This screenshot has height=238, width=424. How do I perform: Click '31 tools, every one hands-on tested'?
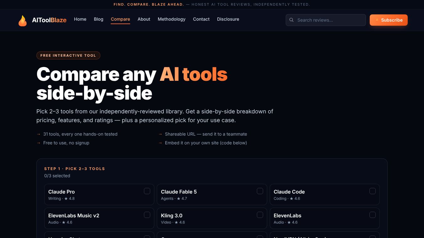[x=80, y=134]
